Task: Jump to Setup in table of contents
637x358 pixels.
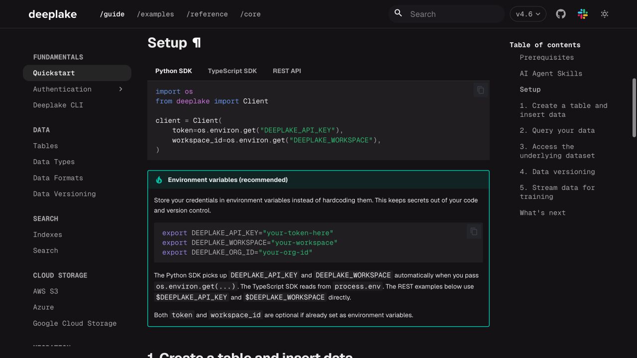Action: tap(530, 89)
